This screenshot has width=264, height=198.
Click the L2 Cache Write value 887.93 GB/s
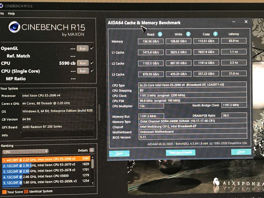point(179,63)
